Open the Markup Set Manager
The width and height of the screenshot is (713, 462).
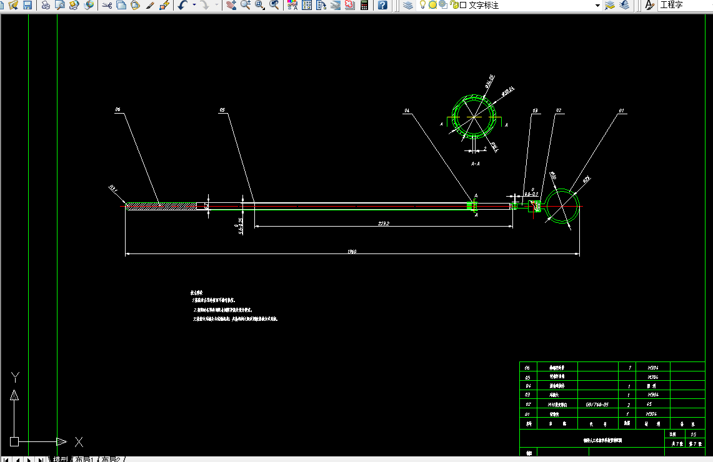click(350, 5)
